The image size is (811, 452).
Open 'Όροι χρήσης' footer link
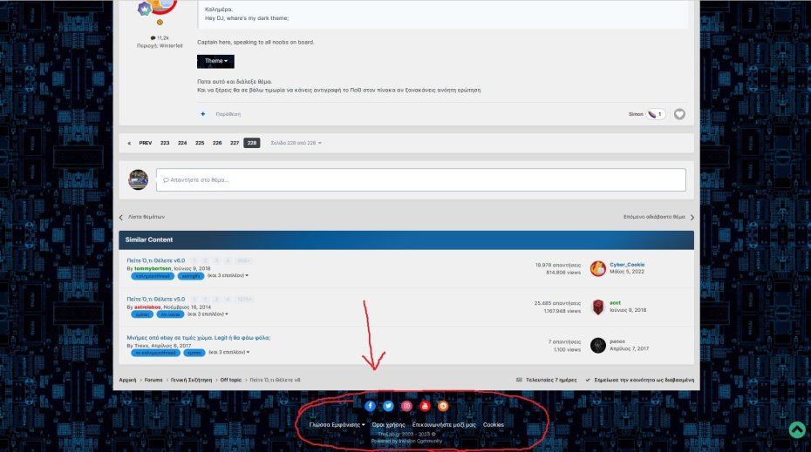pos(388,425)
